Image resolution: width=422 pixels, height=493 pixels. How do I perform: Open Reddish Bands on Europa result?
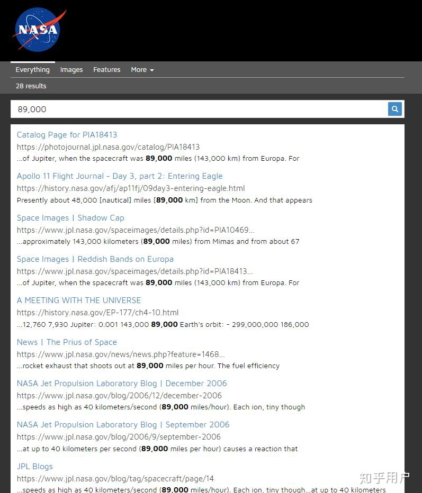[x=95, y=259]
